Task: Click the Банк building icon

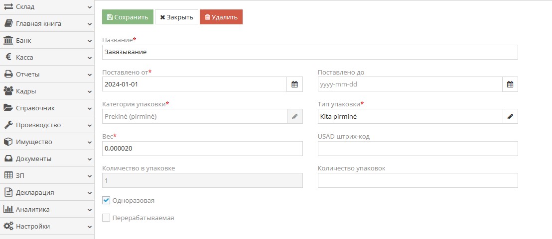Action: (8, 40)
